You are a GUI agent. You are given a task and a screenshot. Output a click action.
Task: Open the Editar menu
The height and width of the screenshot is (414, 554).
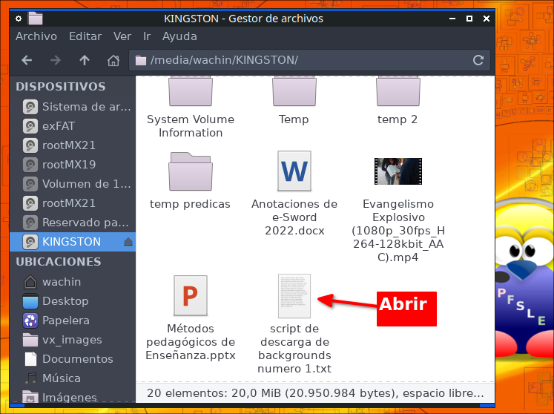(x=85, y=36)
